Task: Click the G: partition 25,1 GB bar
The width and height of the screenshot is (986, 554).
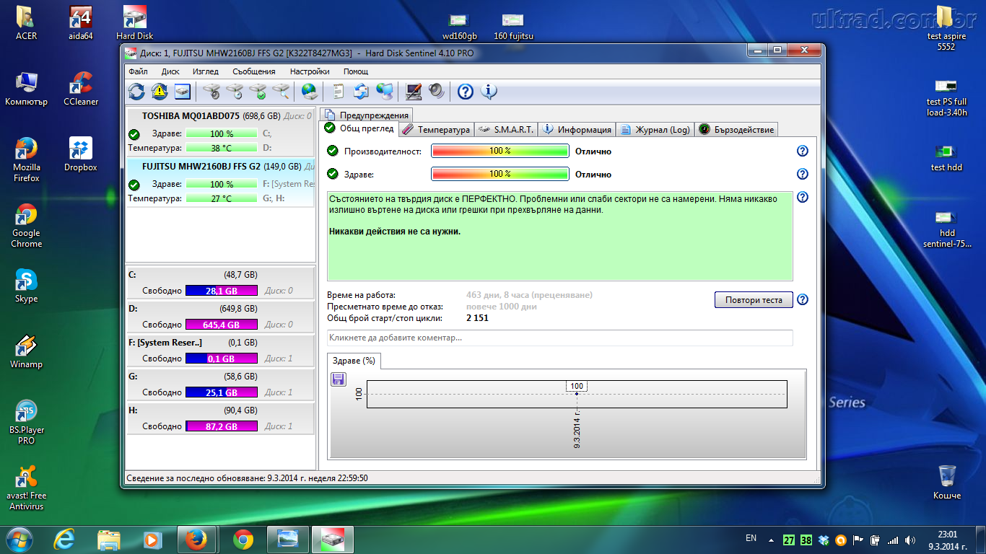Action: coord(221,392)
